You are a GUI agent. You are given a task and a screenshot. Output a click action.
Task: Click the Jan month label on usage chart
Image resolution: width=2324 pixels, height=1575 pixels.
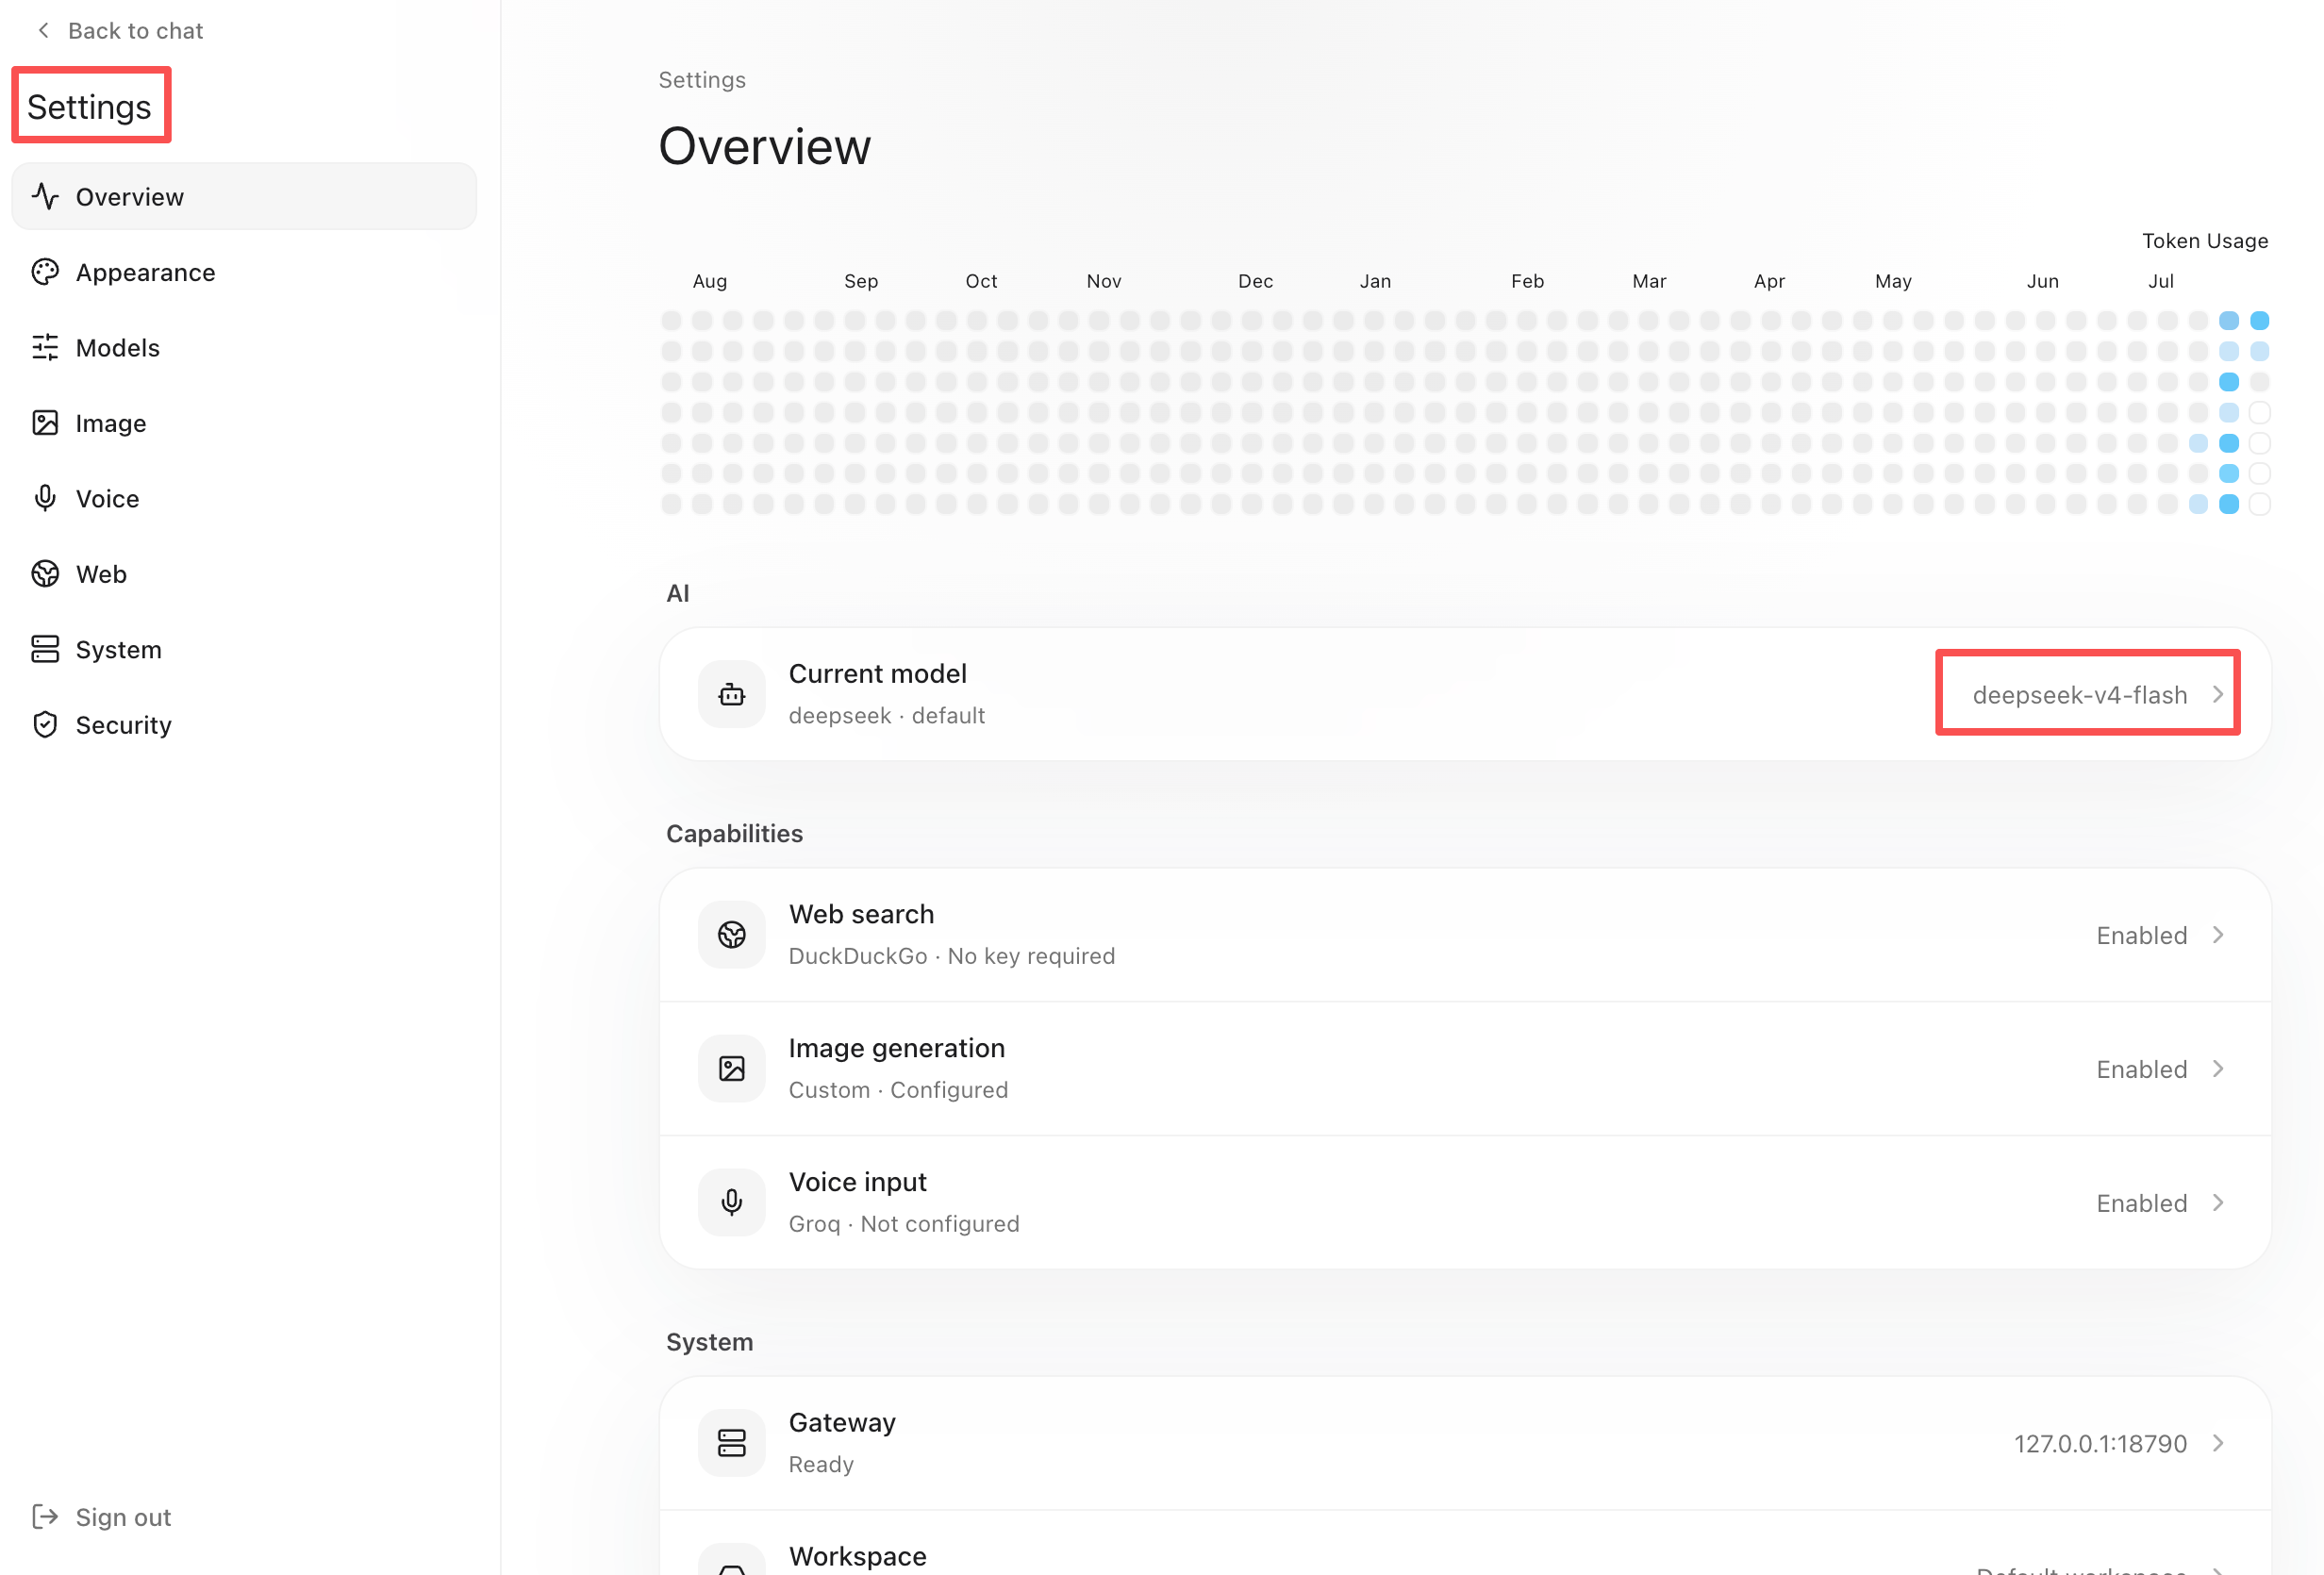(x=1375, y=281)
